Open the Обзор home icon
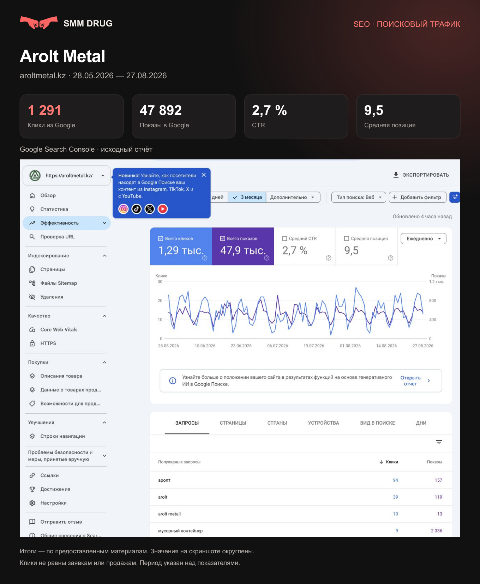The image size is (480, 584). 32,195
